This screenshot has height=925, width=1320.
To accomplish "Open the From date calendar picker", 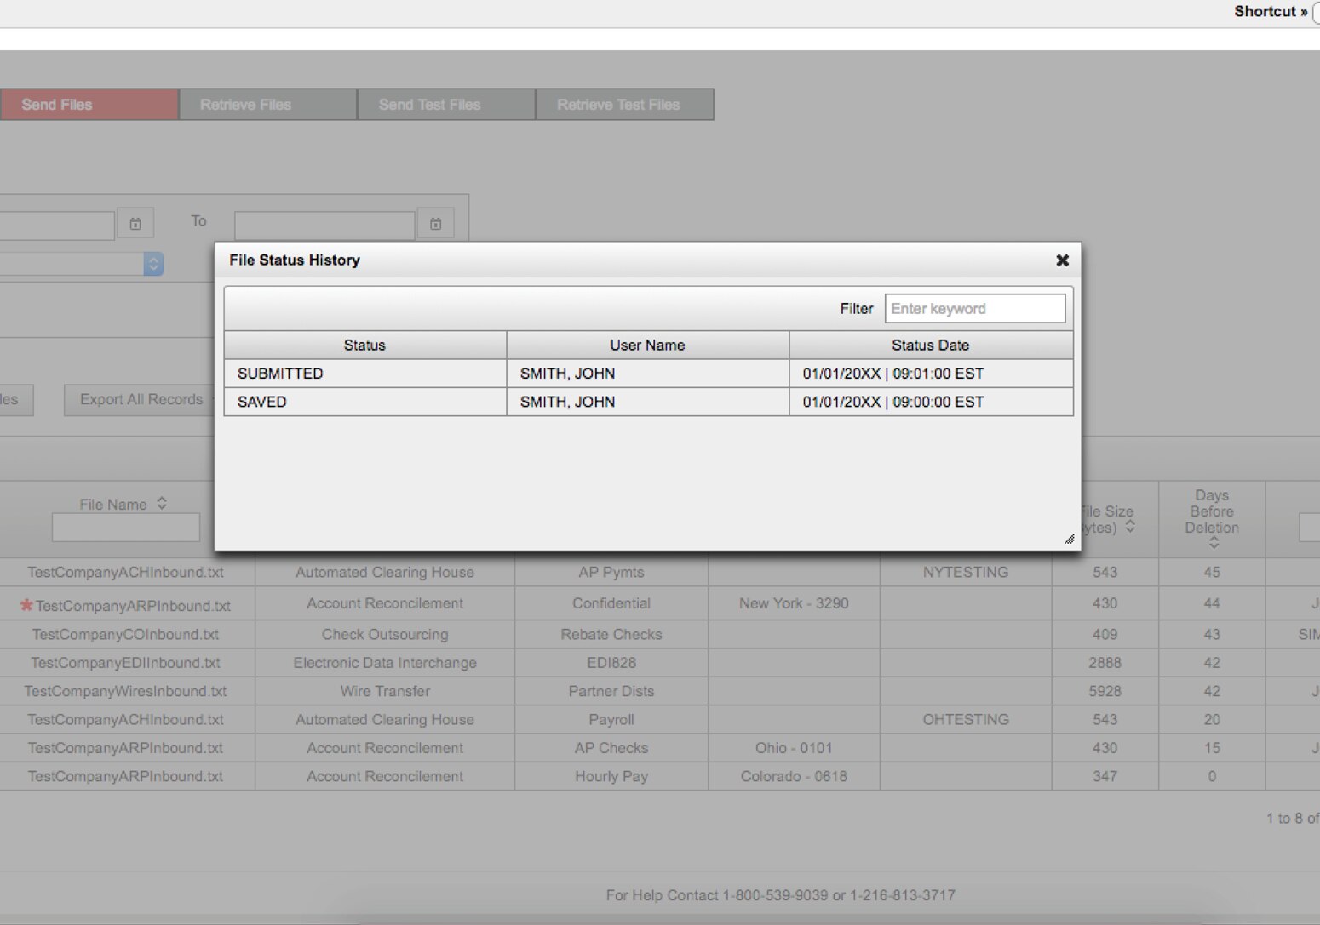I will (x=135, y=223).
